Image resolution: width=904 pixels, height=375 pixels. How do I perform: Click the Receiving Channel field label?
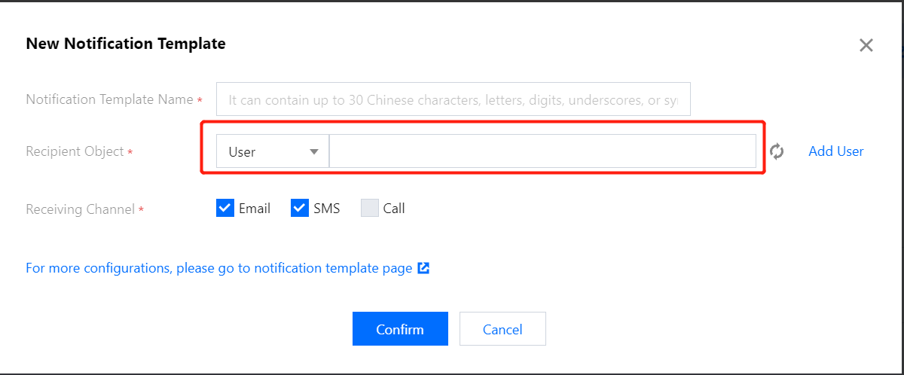point(81,209)
